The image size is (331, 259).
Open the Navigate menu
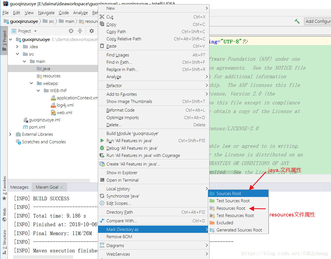pyautogui.click(x=46, y=13)
